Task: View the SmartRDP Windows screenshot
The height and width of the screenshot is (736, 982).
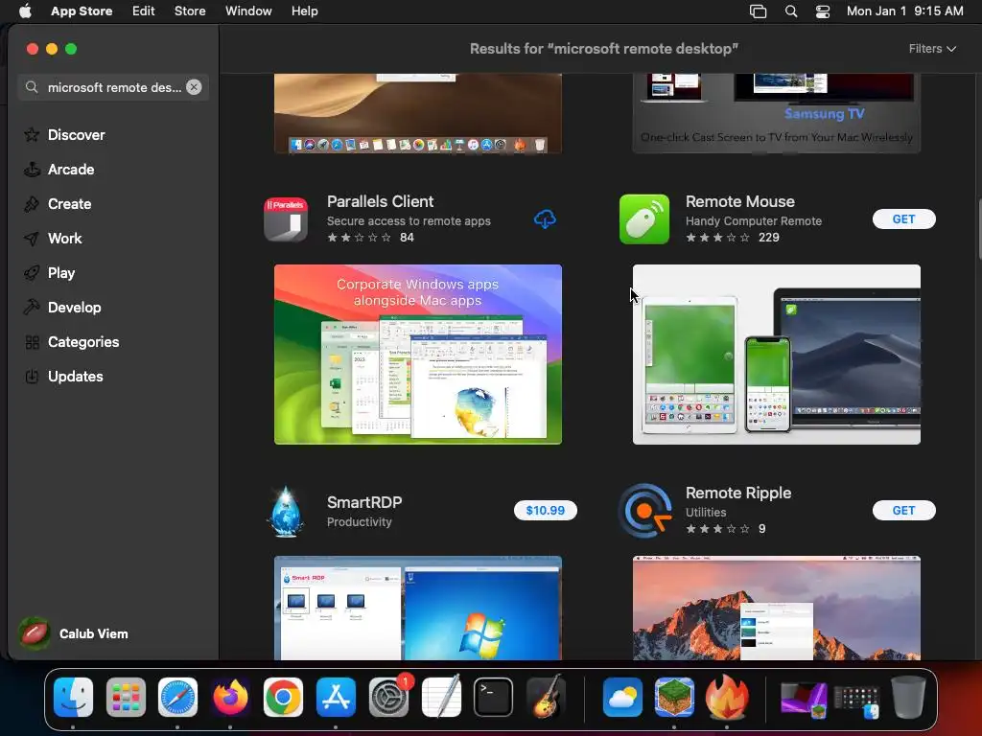Action: click(418, 608)
